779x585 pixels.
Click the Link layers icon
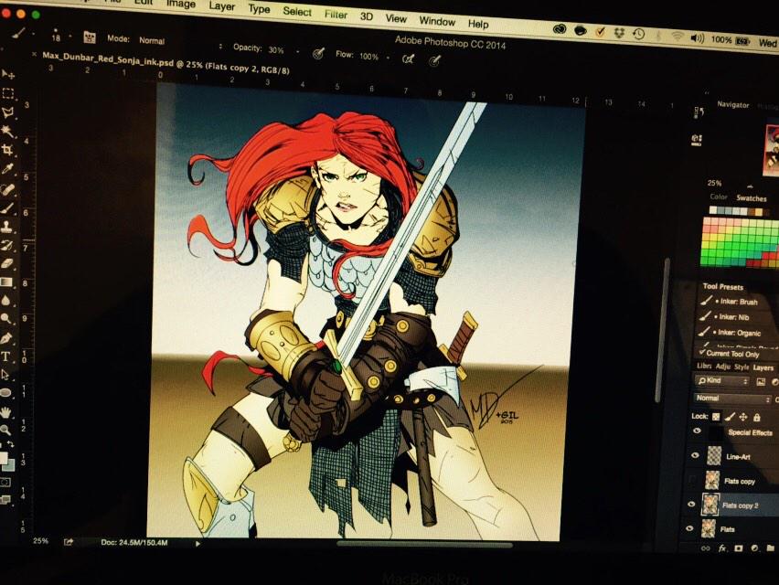(x=705, y=548)
